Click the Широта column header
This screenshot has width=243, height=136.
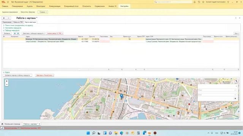[80, 37]
